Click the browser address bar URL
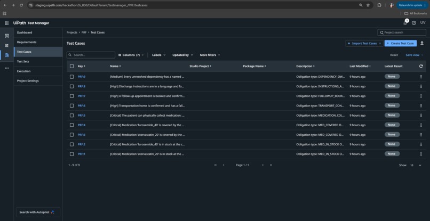The width and height of the screenshot is (430, 221). [x=91, y=5]
